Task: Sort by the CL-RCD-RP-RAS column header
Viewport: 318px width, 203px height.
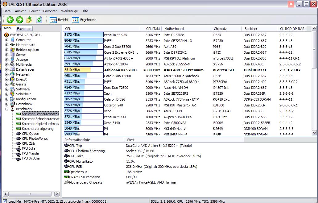Action: [292, 29]
